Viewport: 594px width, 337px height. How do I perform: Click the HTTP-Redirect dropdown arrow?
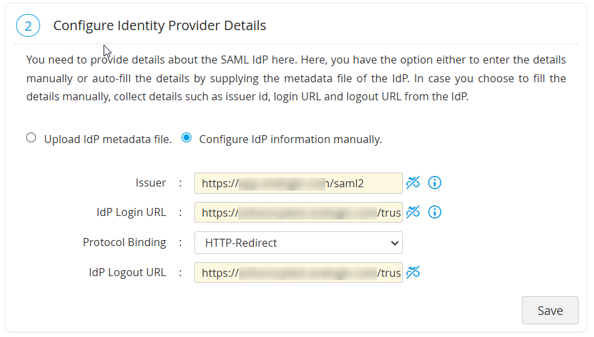pyautogui.click(x=393, y=243)
